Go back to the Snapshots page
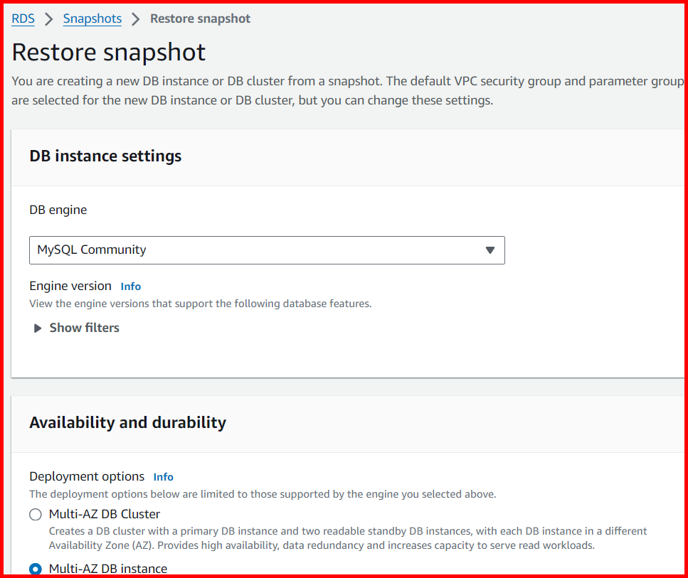 pos(92,18)
